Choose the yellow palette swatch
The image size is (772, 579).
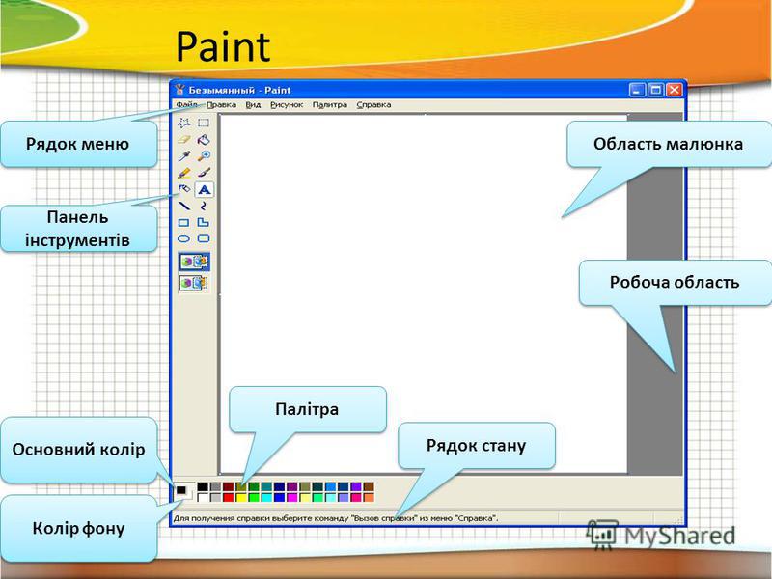240,497
